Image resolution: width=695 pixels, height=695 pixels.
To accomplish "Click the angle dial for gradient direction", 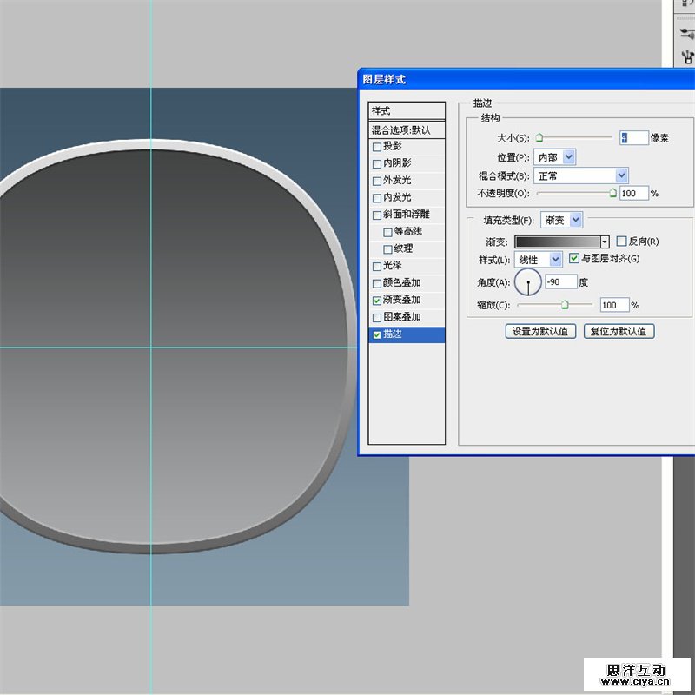I will tap(528, 281).
